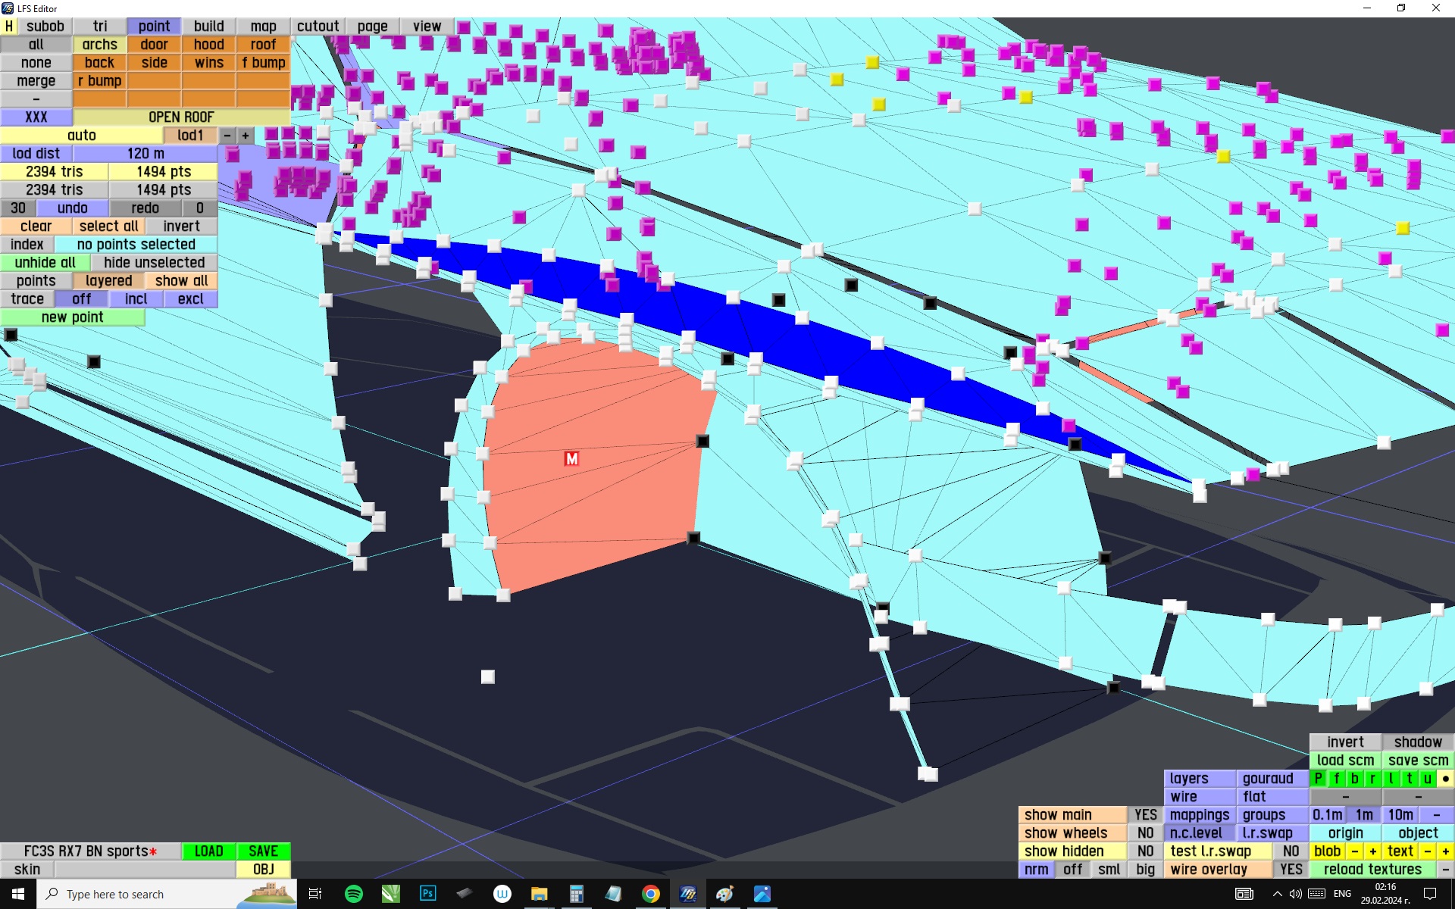Toggle wire overlay YES setting
The width and height of the screenshot is (1455, 909).
1291,870
